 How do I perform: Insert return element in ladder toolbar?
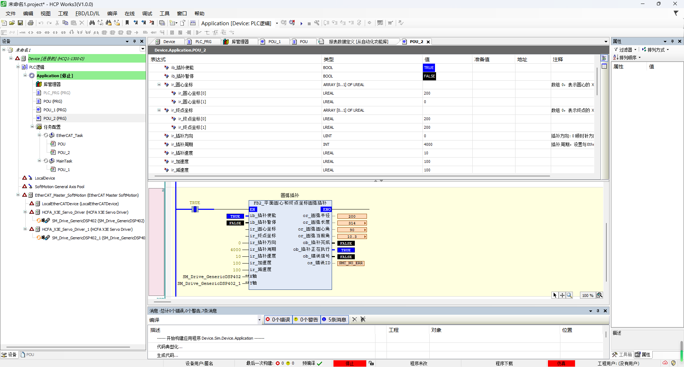[154, 32]
